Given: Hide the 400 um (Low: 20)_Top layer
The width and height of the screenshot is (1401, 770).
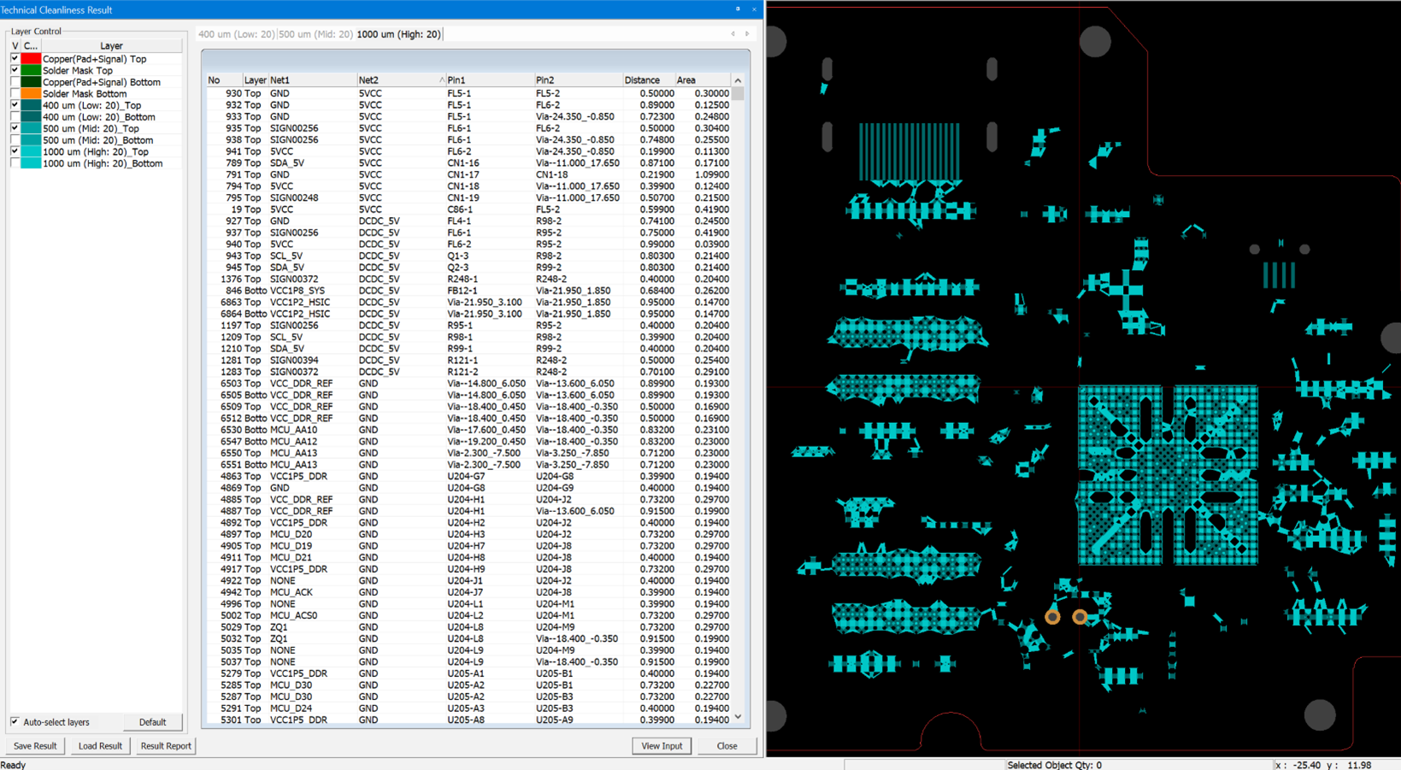Looking at the screenshot, I should [15, 105].
